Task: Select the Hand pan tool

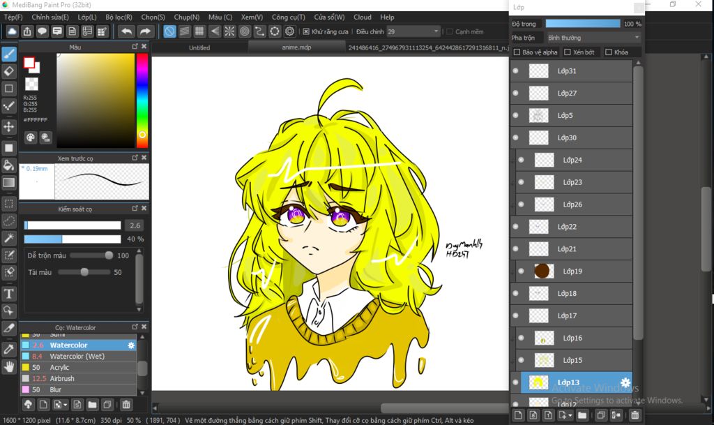Action: point(9,366)
